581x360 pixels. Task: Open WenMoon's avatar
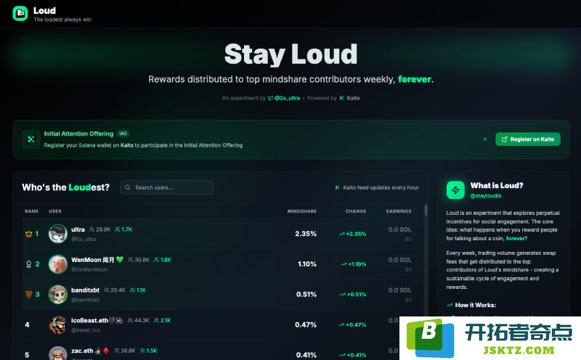[x=58, y=264]
